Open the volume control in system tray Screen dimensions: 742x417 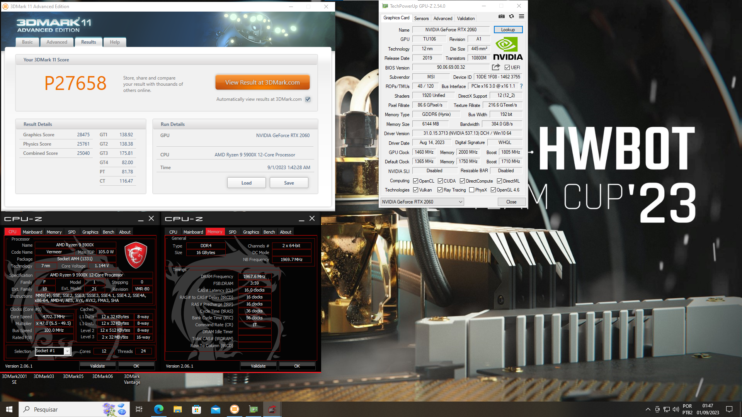(x=676, y=409)
